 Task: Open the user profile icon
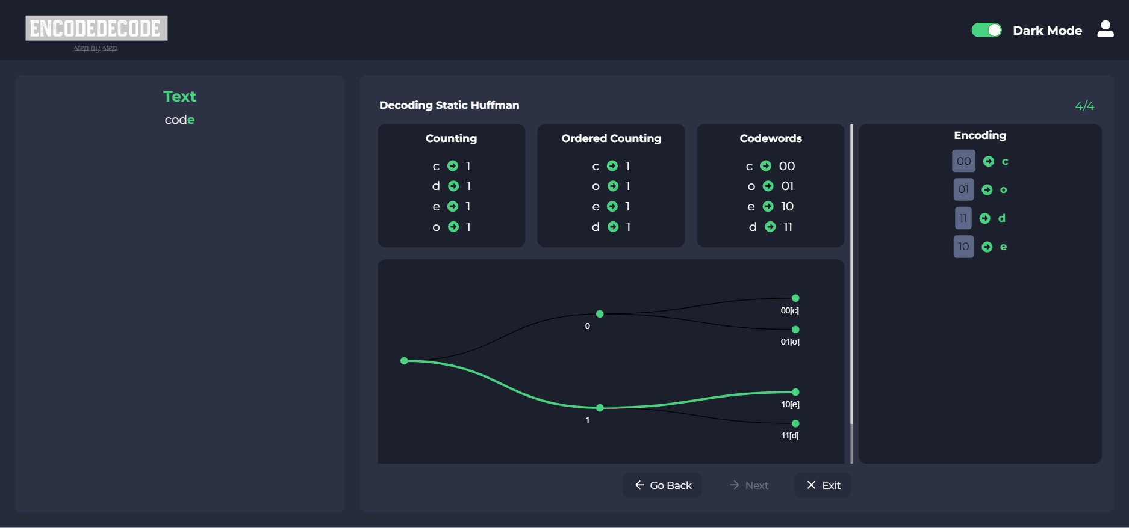point(1106,29)
